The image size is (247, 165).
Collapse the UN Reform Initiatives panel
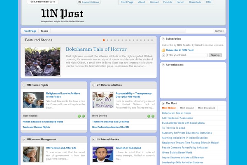pyautogui.click(x=93, y=85)
